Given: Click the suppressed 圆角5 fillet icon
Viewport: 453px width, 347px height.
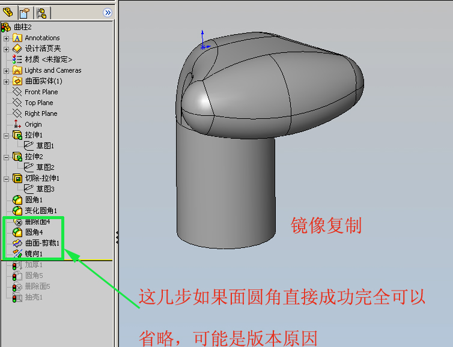Looking at the screenshot, I should tap(17, 276).
